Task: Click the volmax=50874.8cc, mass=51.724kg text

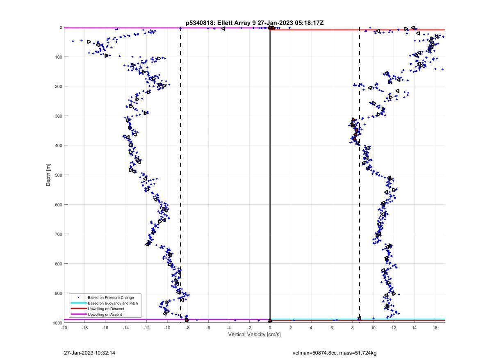Action: coord(335,353)
